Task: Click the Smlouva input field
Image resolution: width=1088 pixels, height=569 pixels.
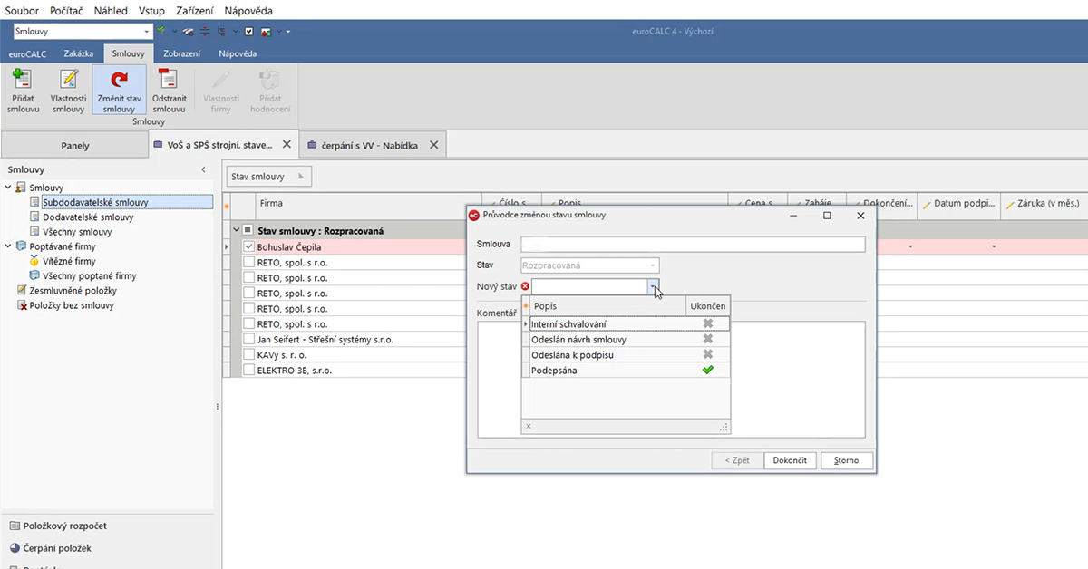Action: point(693,244)
